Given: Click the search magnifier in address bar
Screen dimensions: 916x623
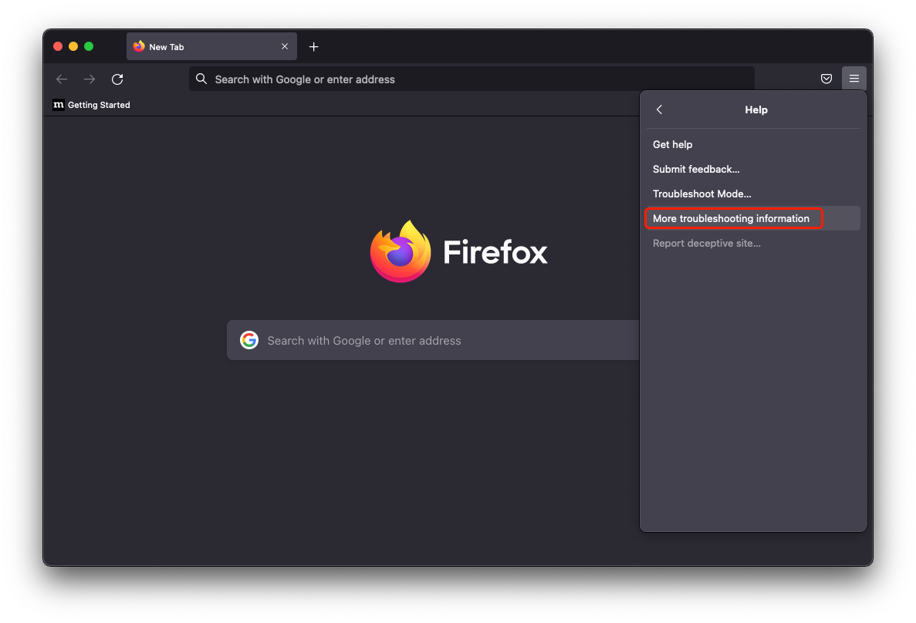Looking at the screenshot, I should (x=201, y=79).
